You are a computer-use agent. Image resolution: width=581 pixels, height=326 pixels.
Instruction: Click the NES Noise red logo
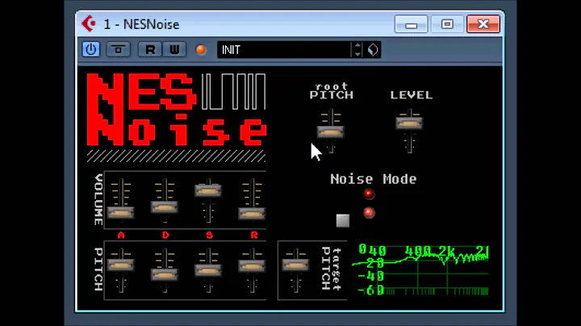tap(177, 109)
